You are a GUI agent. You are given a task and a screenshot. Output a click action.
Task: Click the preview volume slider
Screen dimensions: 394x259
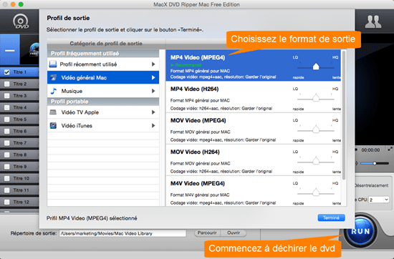point(375,163)
